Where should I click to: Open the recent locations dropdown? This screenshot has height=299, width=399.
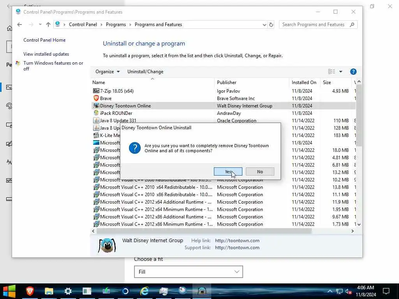(x=40, y=25)
